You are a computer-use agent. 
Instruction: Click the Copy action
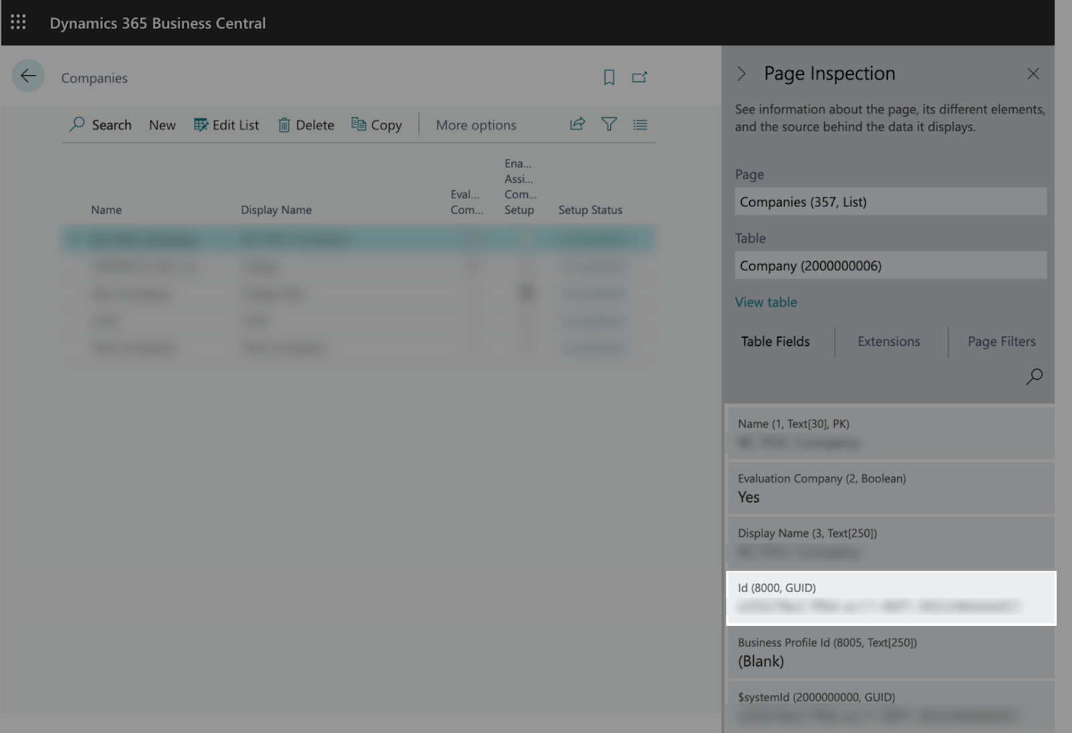tap(377, 125)
